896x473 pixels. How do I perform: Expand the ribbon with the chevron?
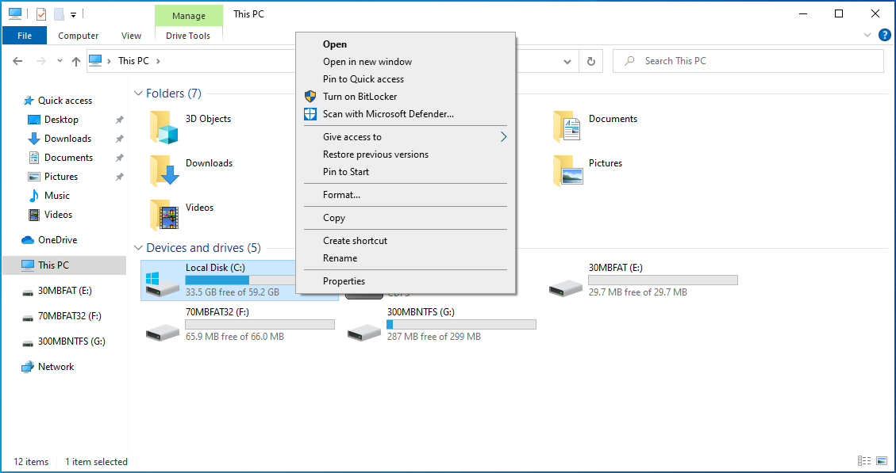coord(867,35)
